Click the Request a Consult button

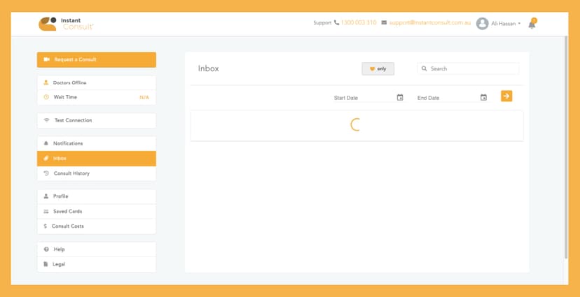(x=97, y=60)
